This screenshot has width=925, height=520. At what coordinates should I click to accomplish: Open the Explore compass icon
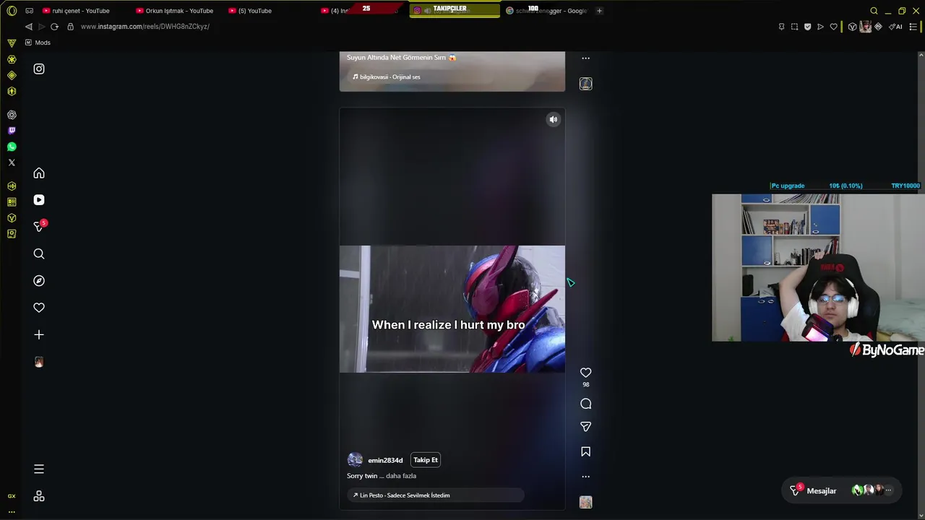[39, 281]
